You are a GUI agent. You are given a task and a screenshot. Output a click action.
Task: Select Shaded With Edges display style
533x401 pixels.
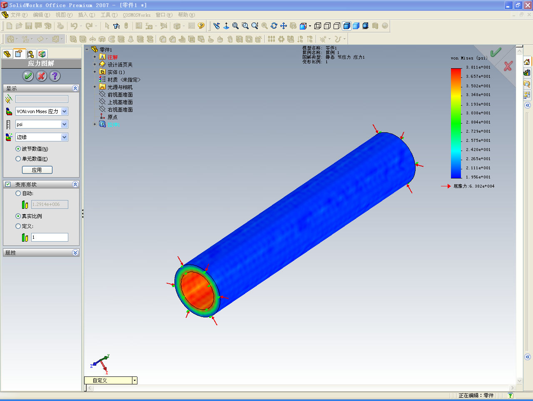pos(346,26)
